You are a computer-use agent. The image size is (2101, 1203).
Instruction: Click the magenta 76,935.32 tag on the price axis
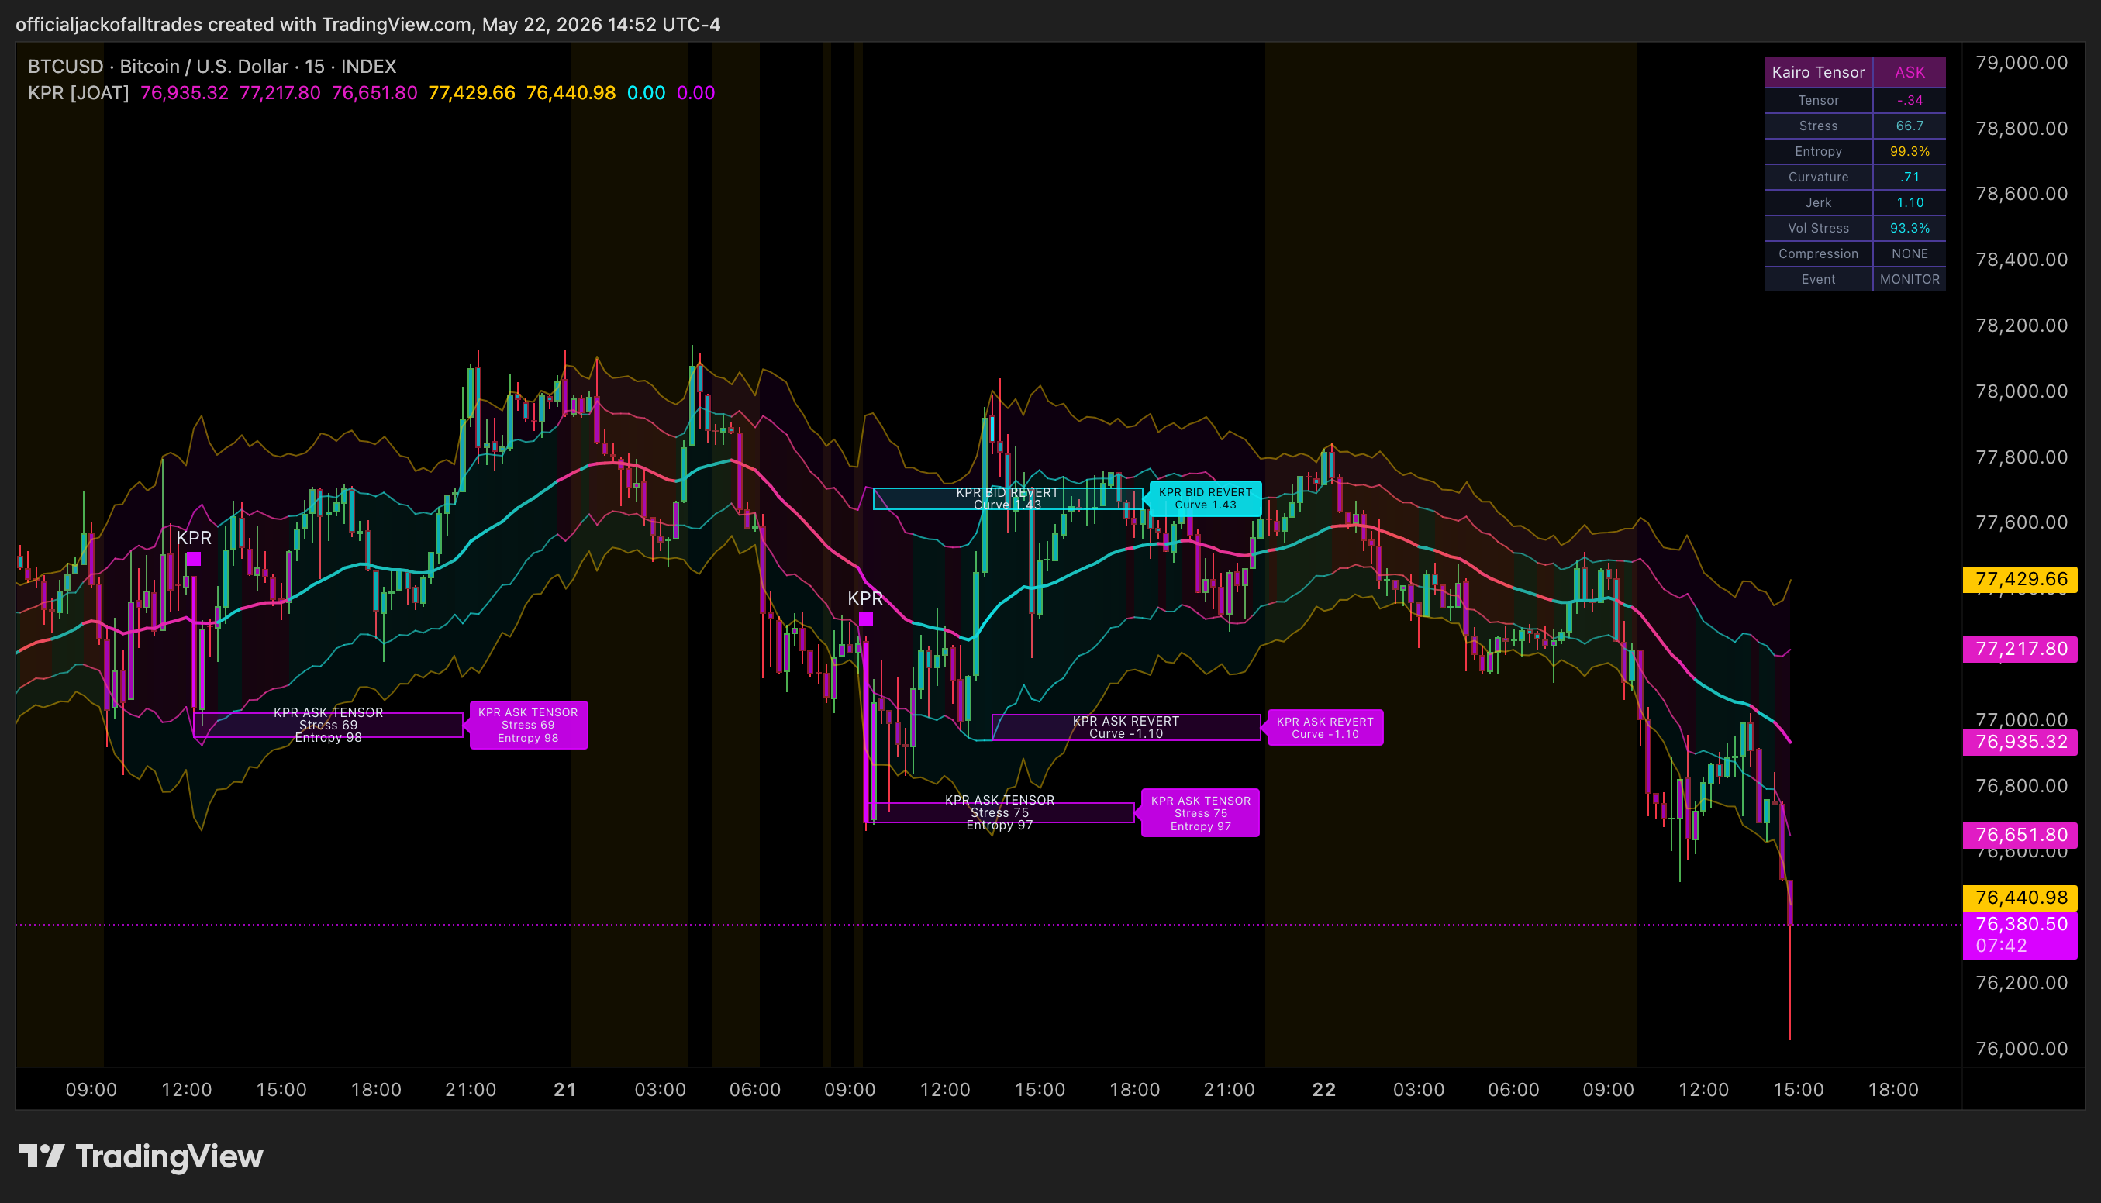click(2020, 742)
